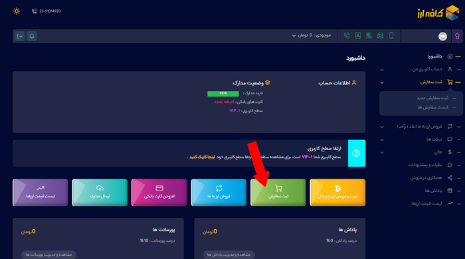
Task: Open the blue فروش ارز به ما tile
Action: click(219, 193)
